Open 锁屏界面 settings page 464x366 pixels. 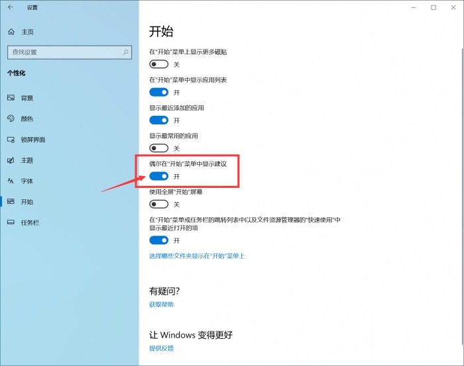[x=69, y=140]
